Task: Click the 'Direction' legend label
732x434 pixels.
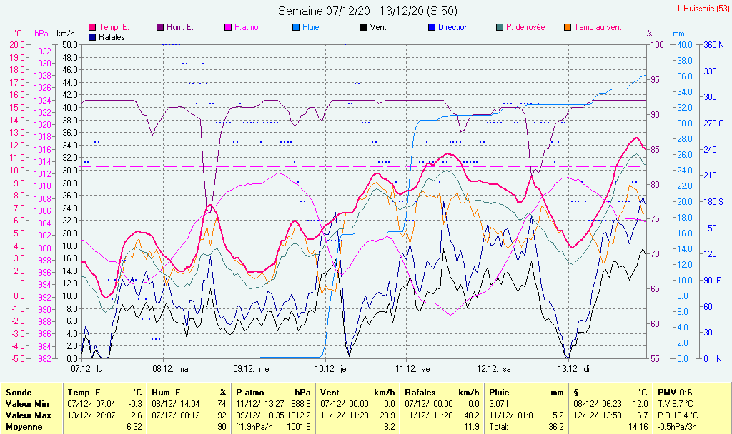Action: 453,28
